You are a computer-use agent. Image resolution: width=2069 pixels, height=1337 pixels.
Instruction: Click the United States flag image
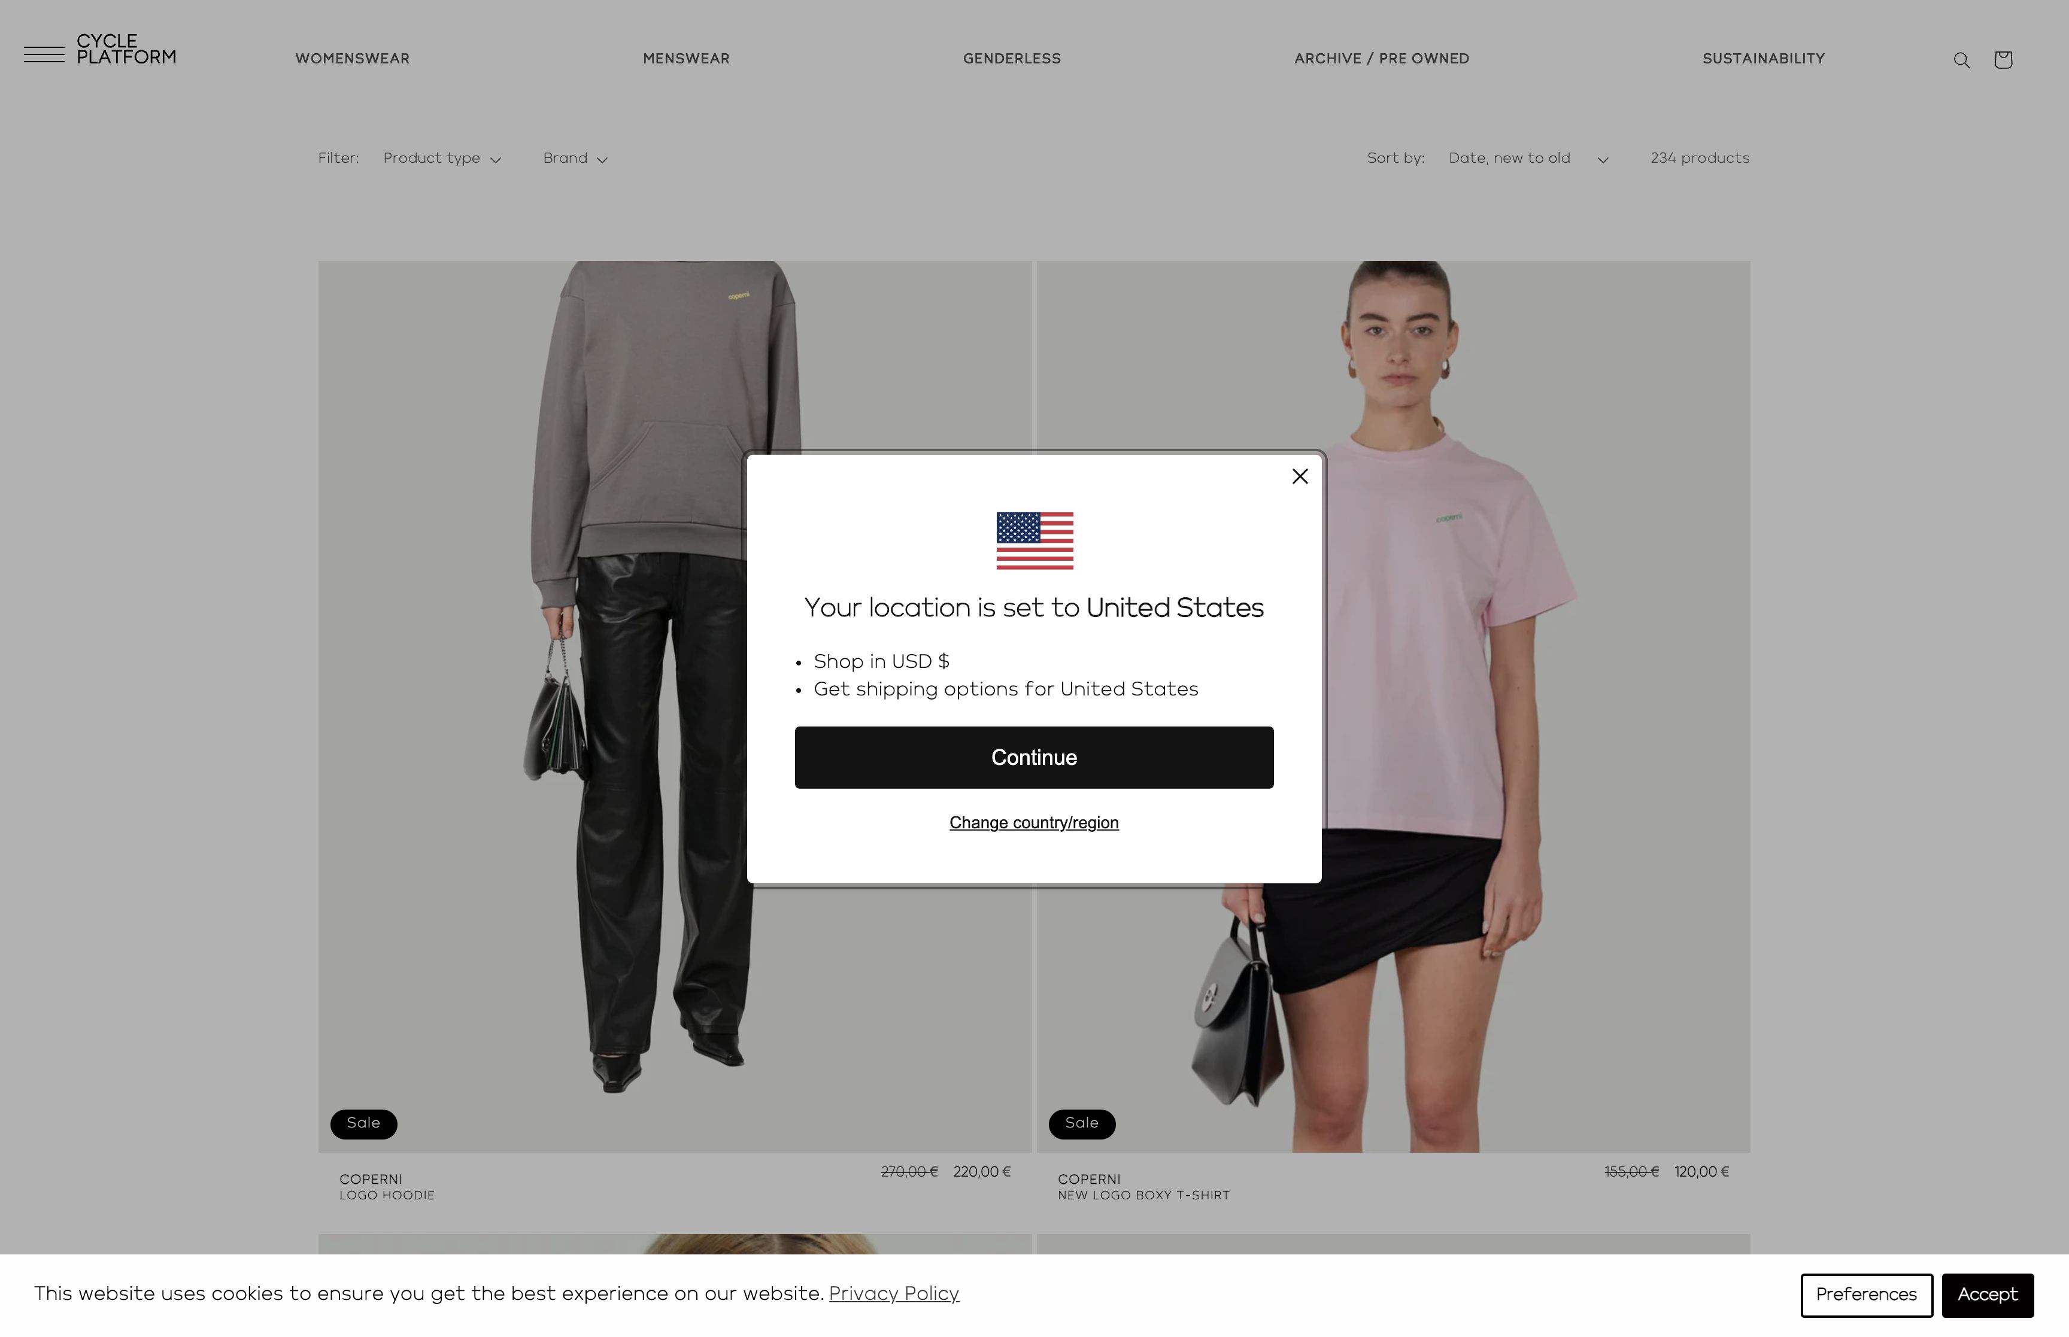[1034, 541]
